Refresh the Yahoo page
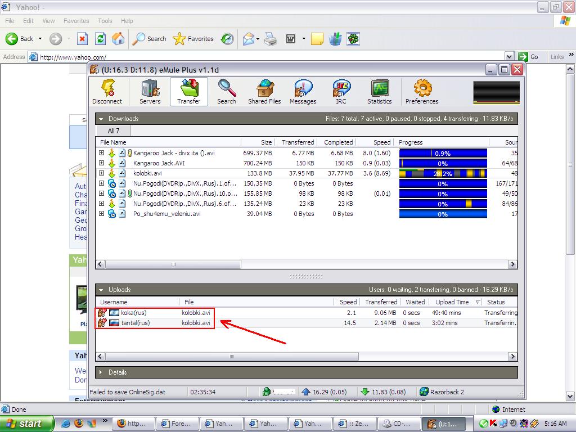576x432 pixels. click(x=100, y=39)
